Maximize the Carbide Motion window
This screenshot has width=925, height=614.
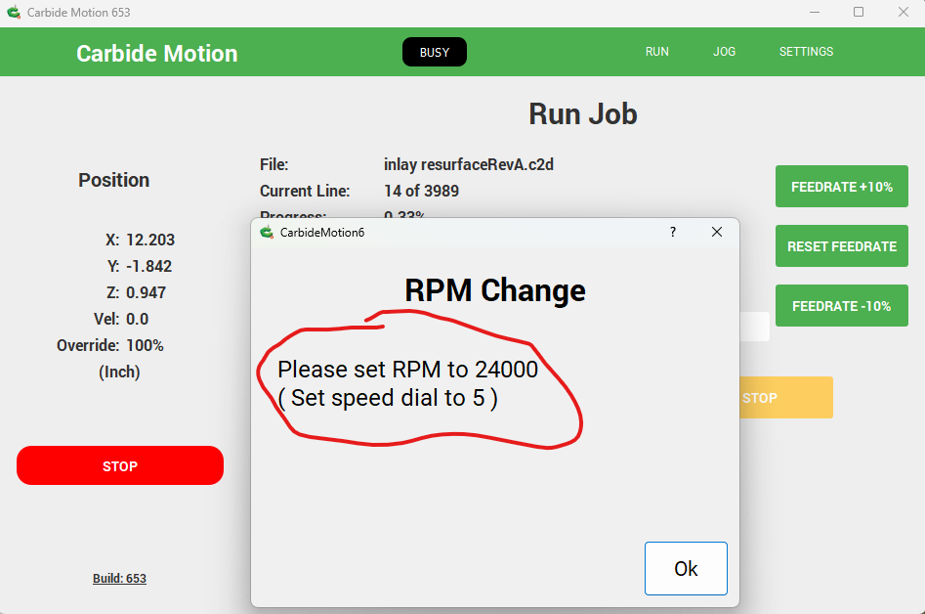point(859,13)
